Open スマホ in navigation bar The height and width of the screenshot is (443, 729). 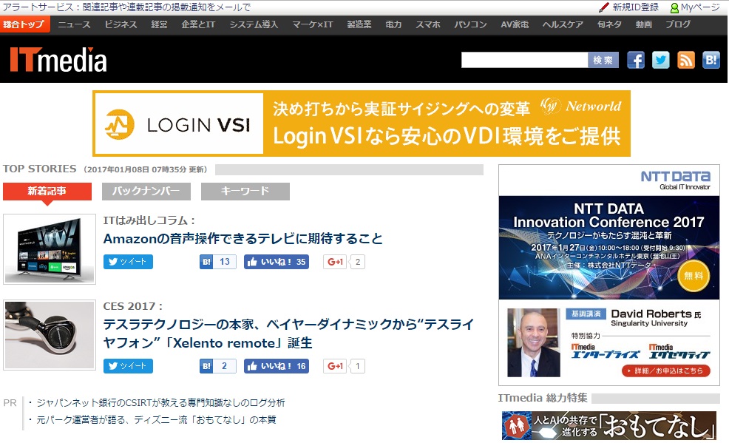point(428,24)
